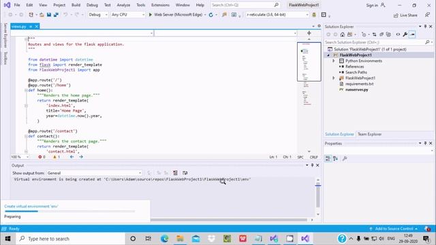Select requirements.txt in Solution Explorer
The width and height of the screenshot is (436, 245).
pos(359,84)
